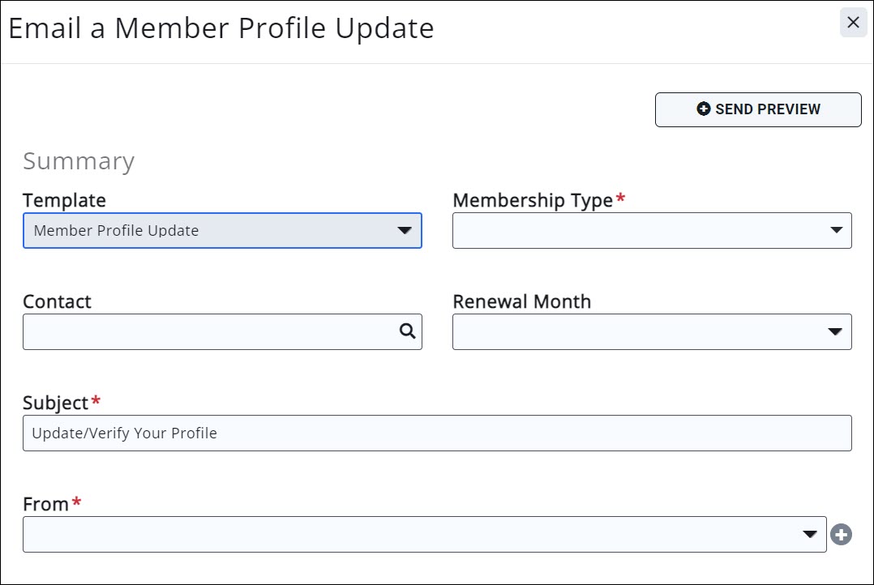Close the Email a Member Profile Update dialog
The image size is (874, 585).
click(852, 22)
